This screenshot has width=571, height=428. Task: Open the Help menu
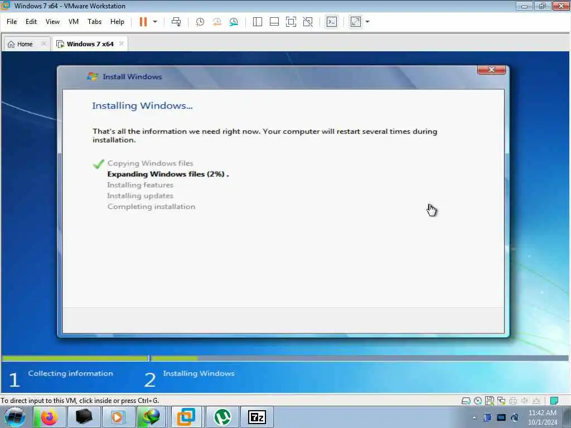tap(117, 22)
